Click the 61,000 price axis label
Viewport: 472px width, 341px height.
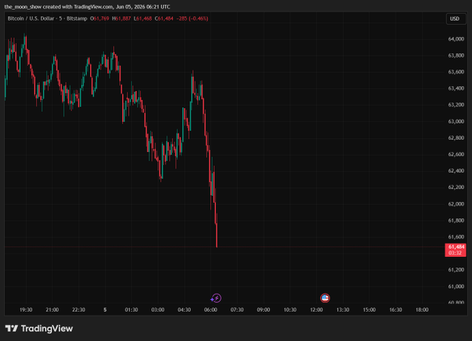(x=456, y=286)
